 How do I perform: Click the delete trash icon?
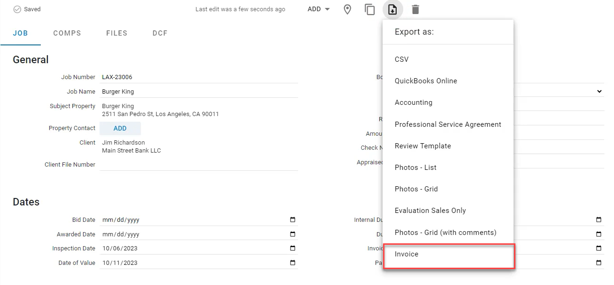(415, 9)
